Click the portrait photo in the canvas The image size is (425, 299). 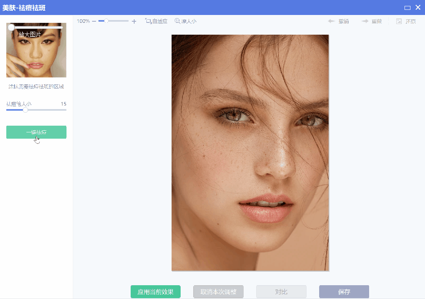[250, 153]
